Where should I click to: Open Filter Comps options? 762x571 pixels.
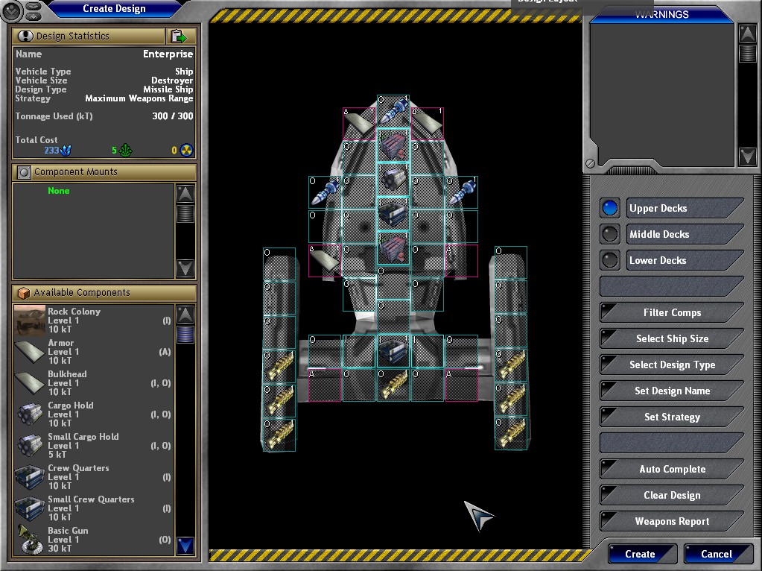pyautogui.click(x=671, y=312)
